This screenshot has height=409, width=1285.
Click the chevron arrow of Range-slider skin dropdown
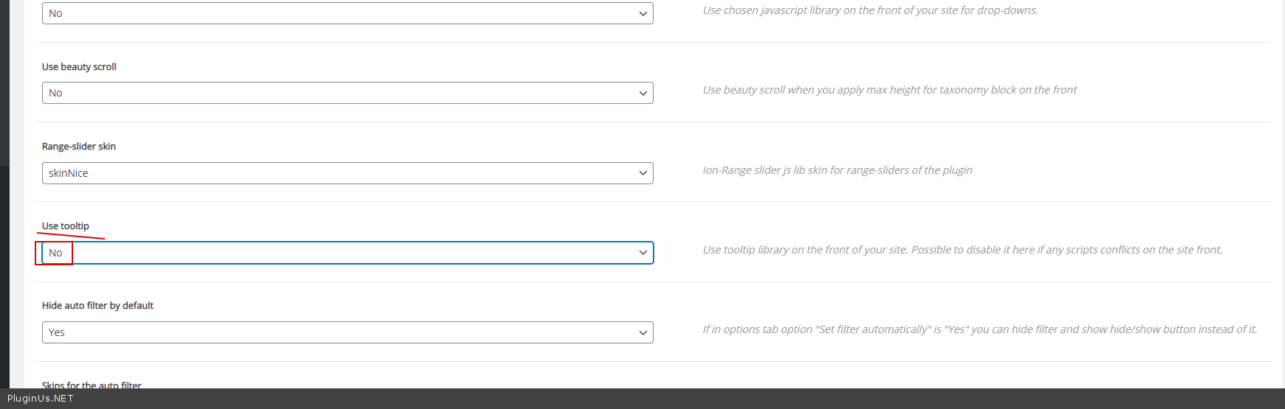point(642,173)
